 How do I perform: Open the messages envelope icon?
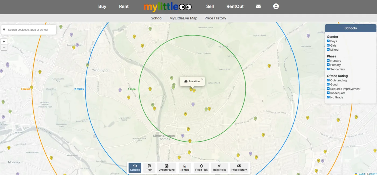(x=258, y=6)
